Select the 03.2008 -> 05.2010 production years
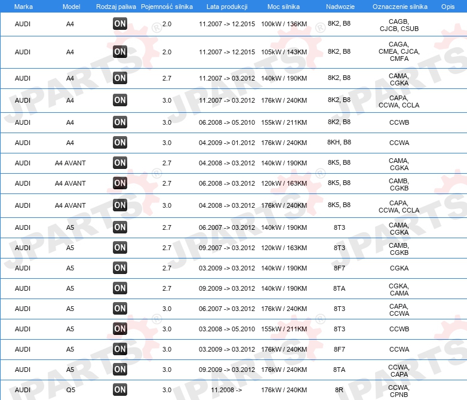The height and width of the screenshot is (400, 467). [227, 329]
